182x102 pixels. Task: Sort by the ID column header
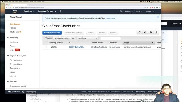pyautogui.click(x=70, y=43)
